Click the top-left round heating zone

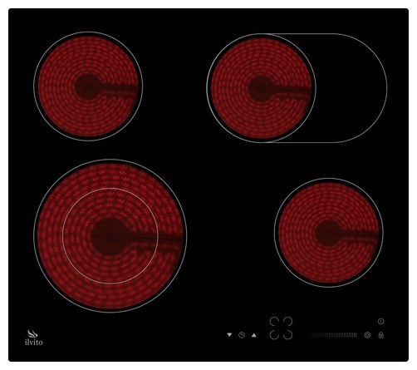88,86
